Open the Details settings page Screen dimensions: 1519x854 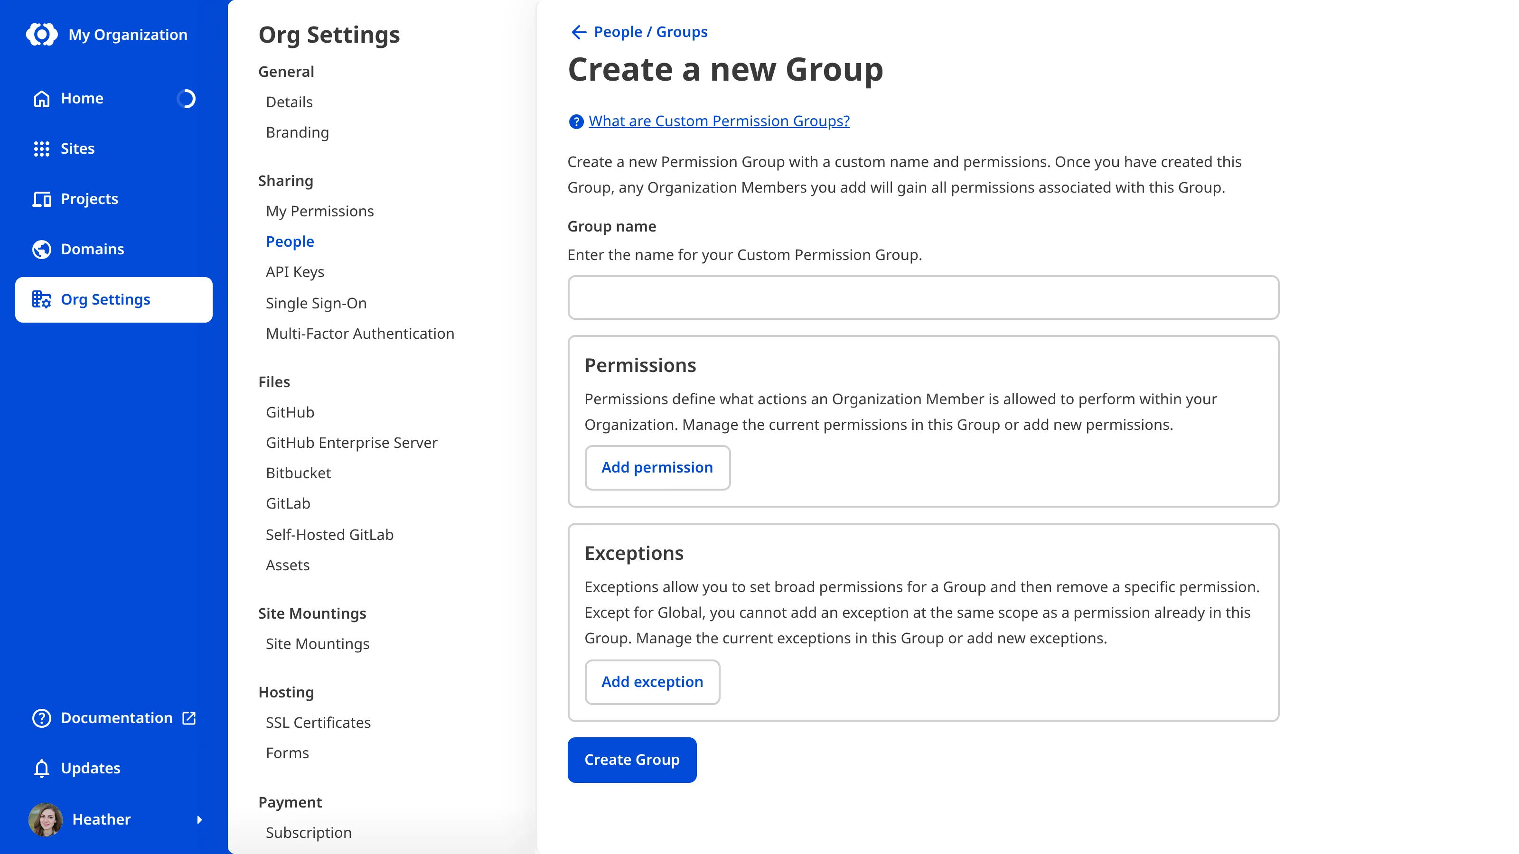coord(289,102)
